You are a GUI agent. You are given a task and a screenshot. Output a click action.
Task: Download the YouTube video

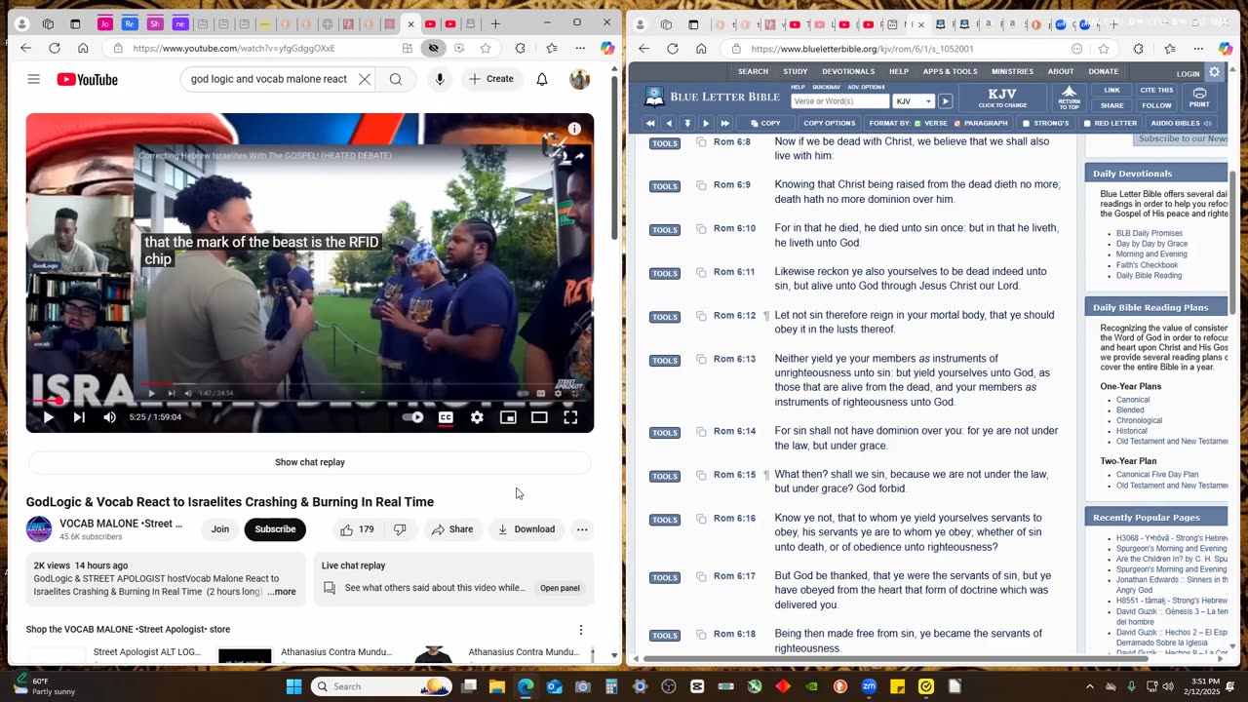point(526,529)
